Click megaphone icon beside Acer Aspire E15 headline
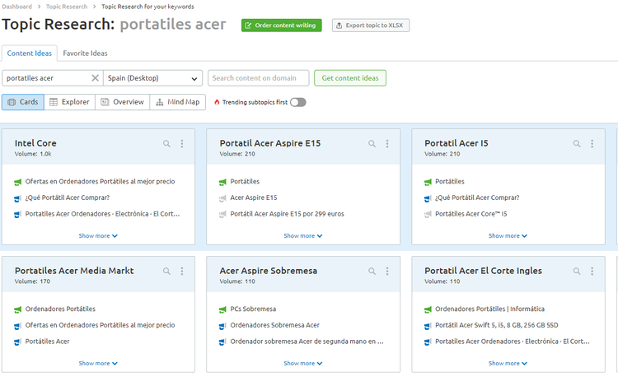The image size is (618, 381). pos(222,198)
